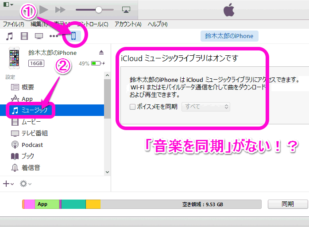
Task: Click the 同期 button
Action: pos(287,204)
